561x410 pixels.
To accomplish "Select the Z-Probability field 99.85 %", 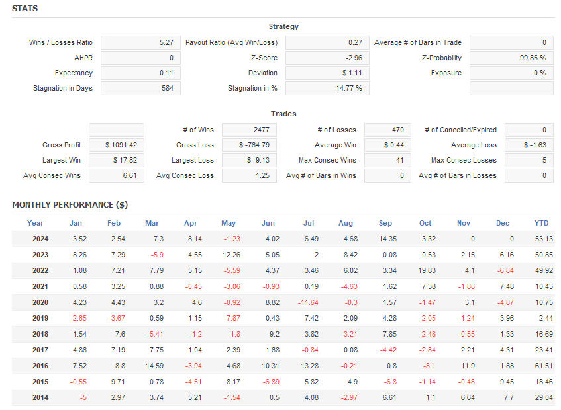I will click(511, 58).
